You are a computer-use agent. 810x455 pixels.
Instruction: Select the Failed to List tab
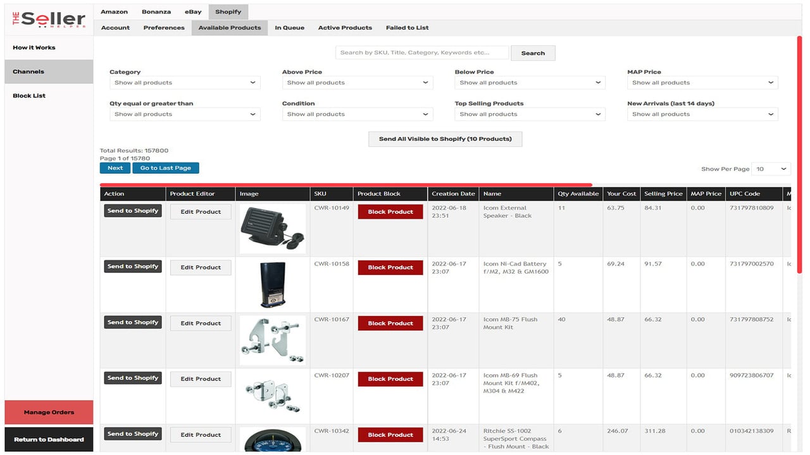click(407, 28)
